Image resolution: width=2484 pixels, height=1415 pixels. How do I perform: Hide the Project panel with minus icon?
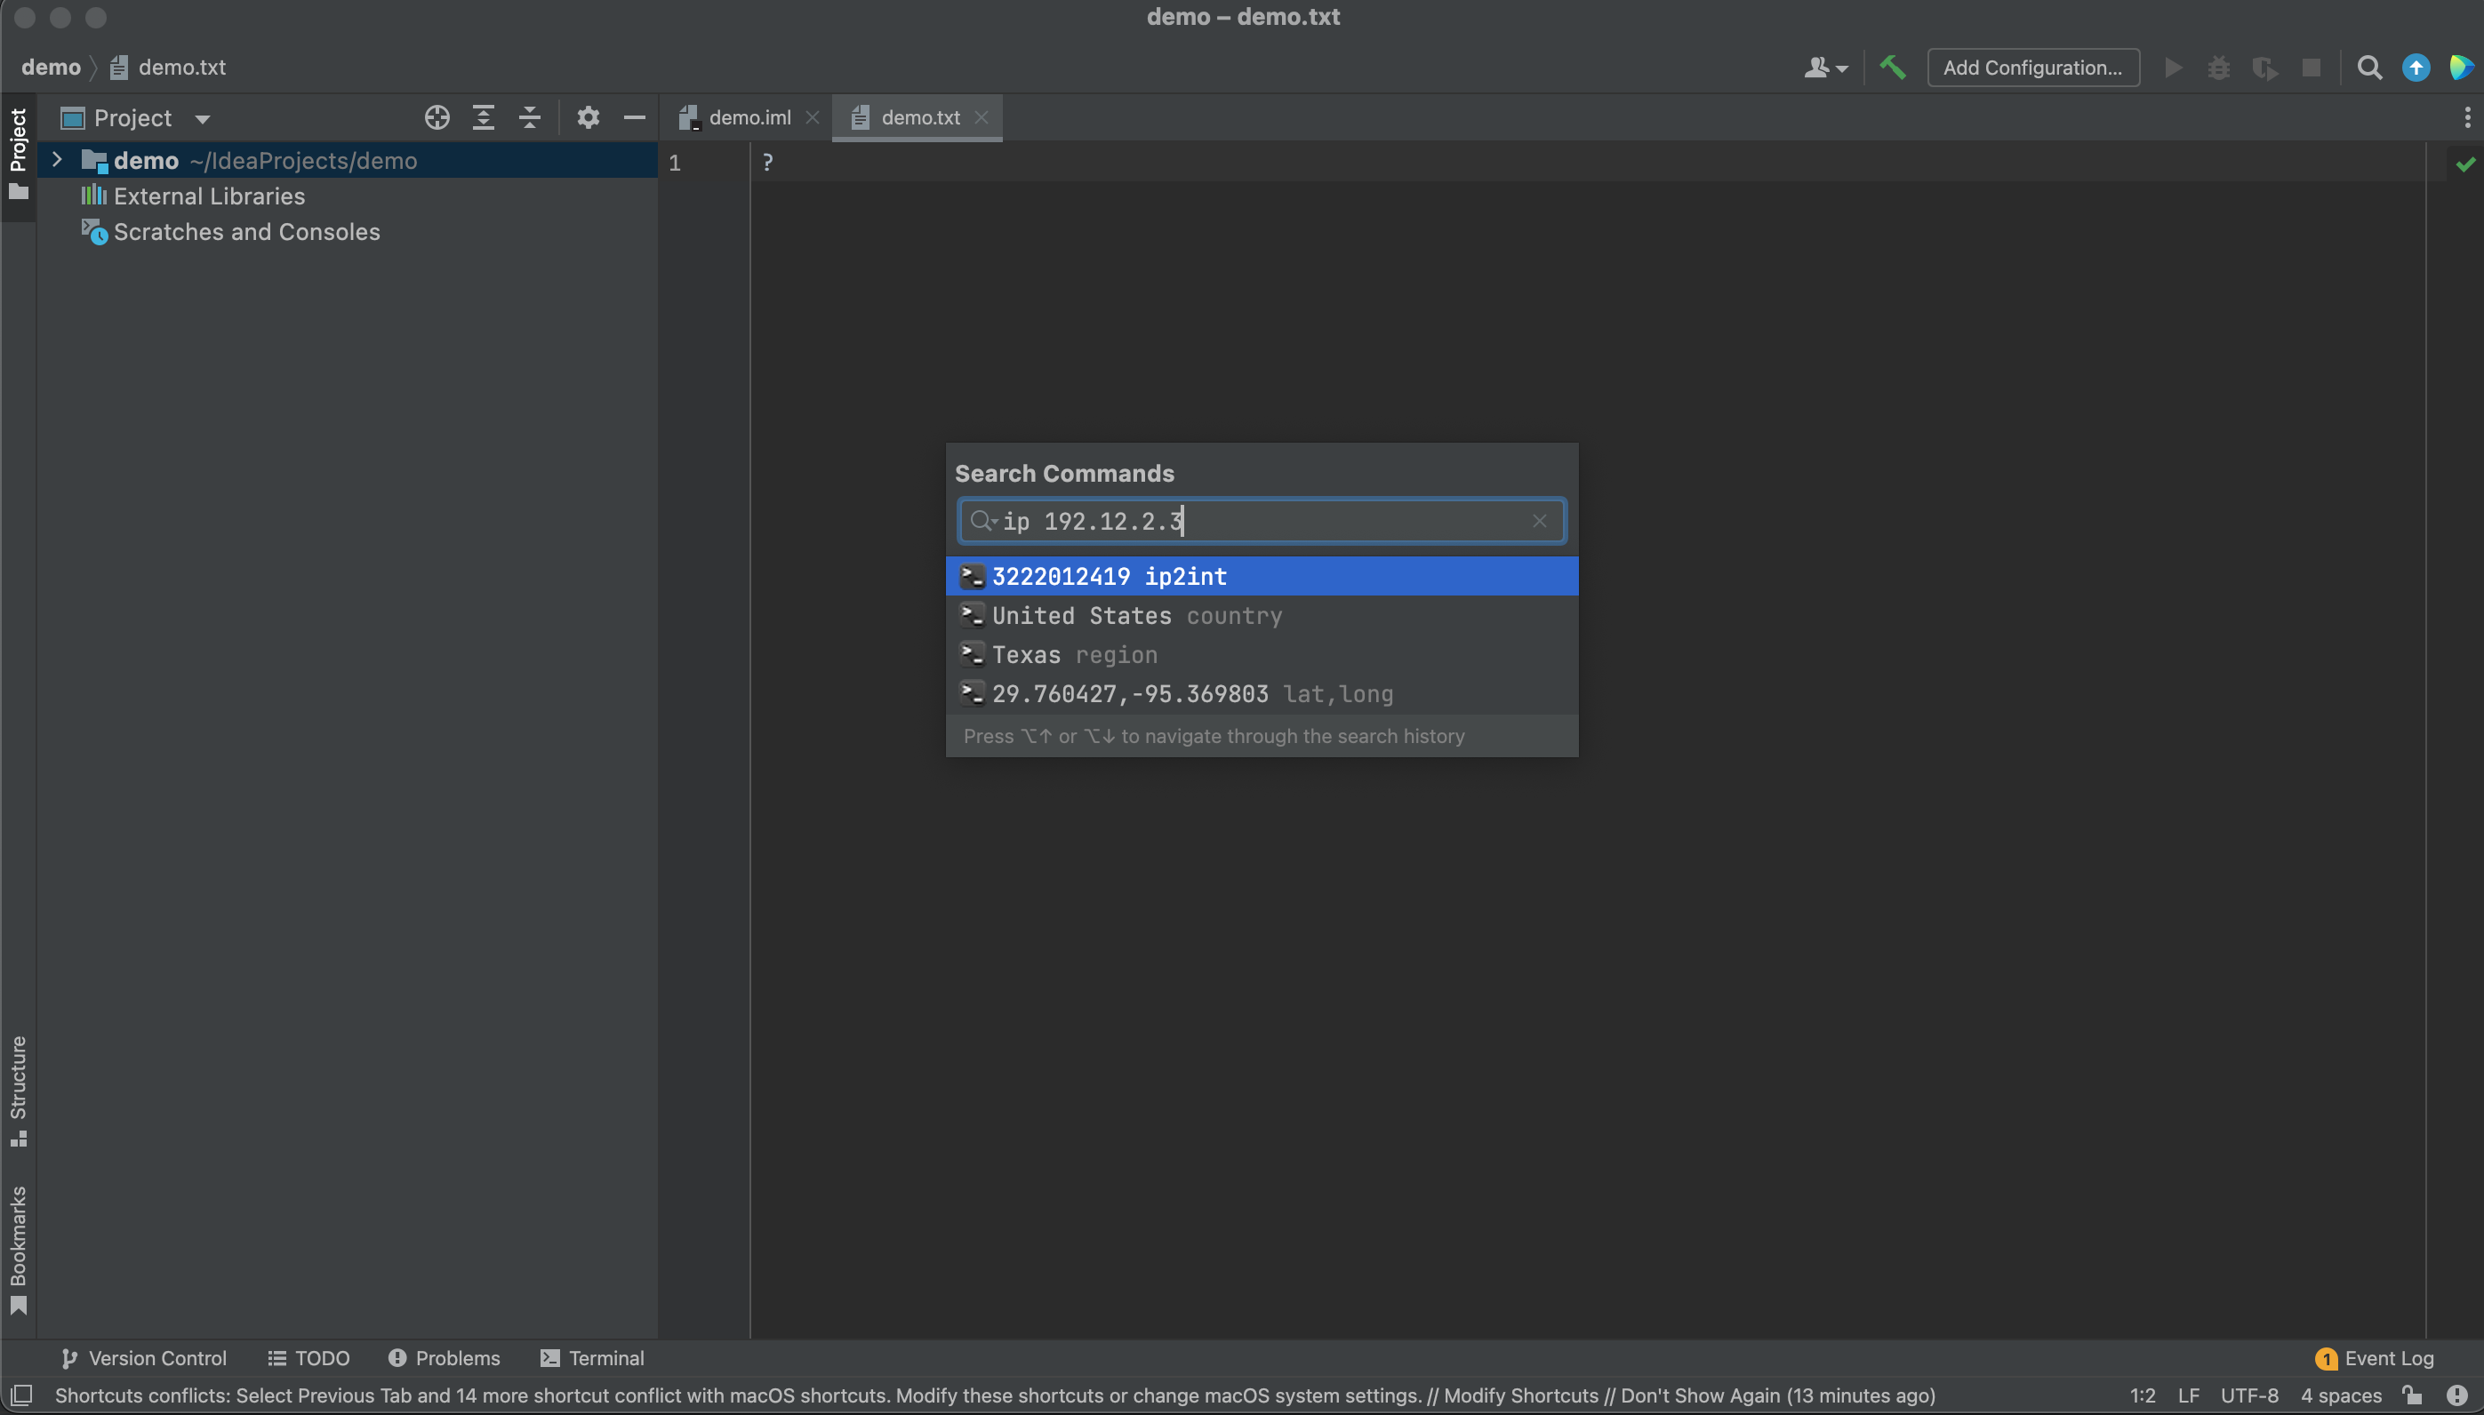coord(635,117)
